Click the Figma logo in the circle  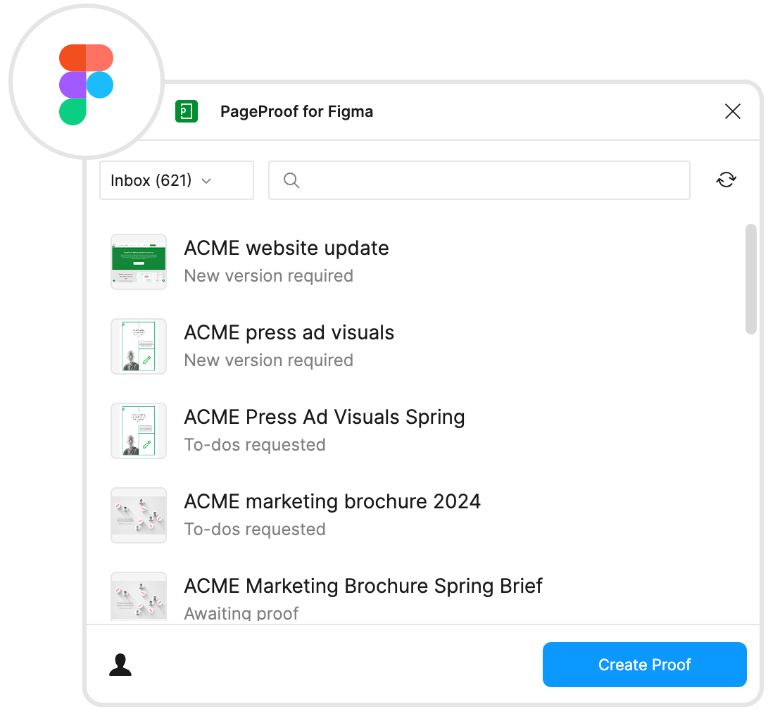click(x=85, y=82)
